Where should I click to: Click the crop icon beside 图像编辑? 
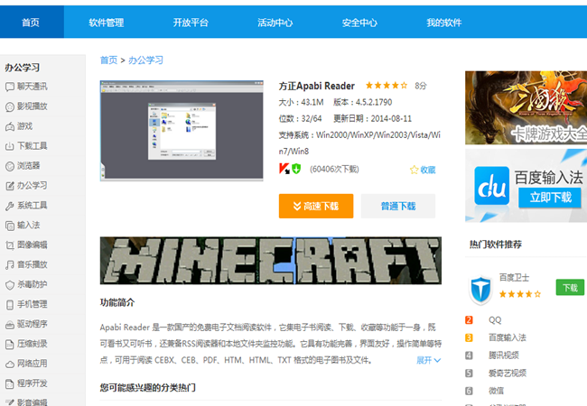pyautogui.click(x=10, y=245)
